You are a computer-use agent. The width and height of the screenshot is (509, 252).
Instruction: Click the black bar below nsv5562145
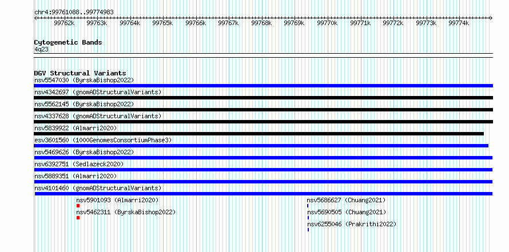pyautogui.click(x=263, y=110)
